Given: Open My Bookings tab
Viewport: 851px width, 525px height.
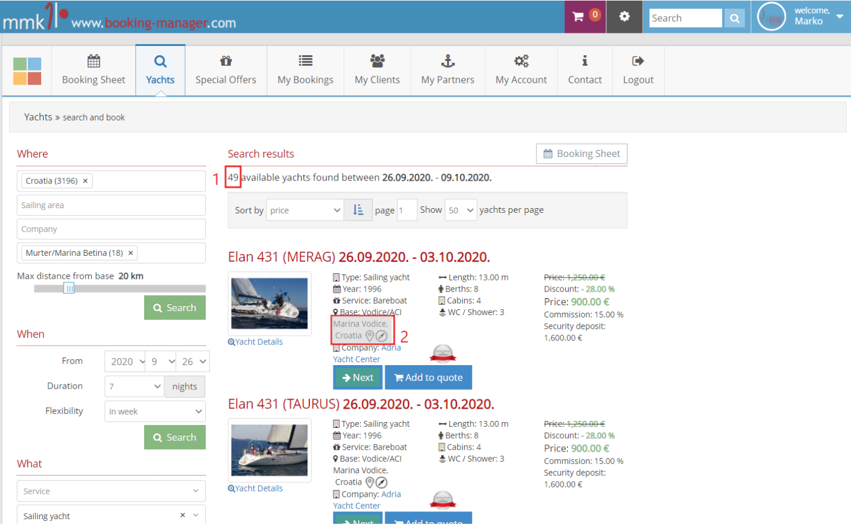Looking at the screenshot, I should [305, 70].
